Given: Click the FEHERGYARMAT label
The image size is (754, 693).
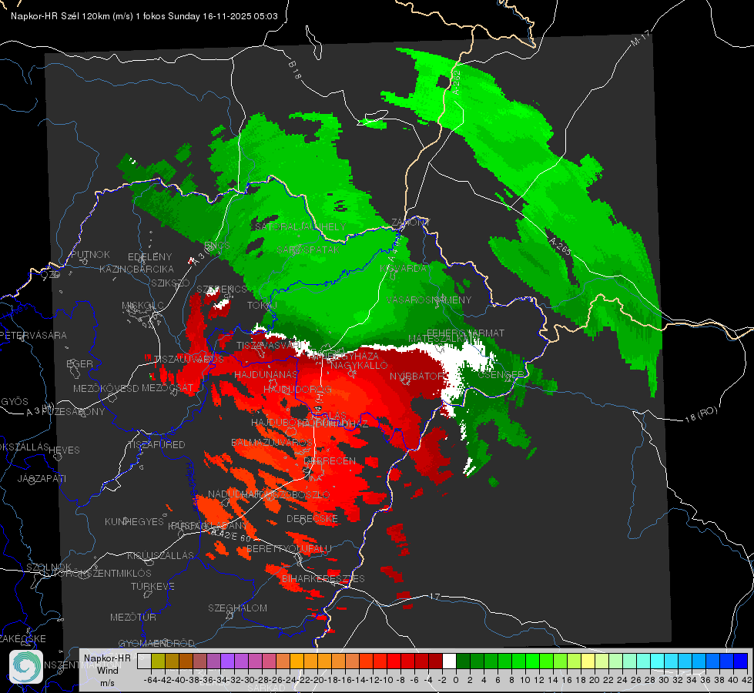Looking at the screenshot, I should (465, 333).
